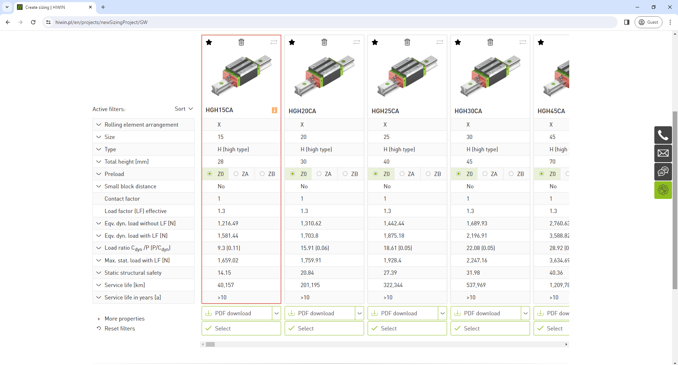The height and width of the screenshot is (365, 678).
Task: Click the horizontal scrollbar right arrow
Action: point(566,345)
